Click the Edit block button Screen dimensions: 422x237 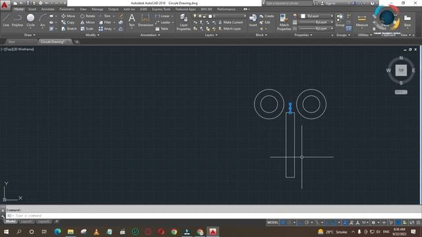tap(265, 22)
